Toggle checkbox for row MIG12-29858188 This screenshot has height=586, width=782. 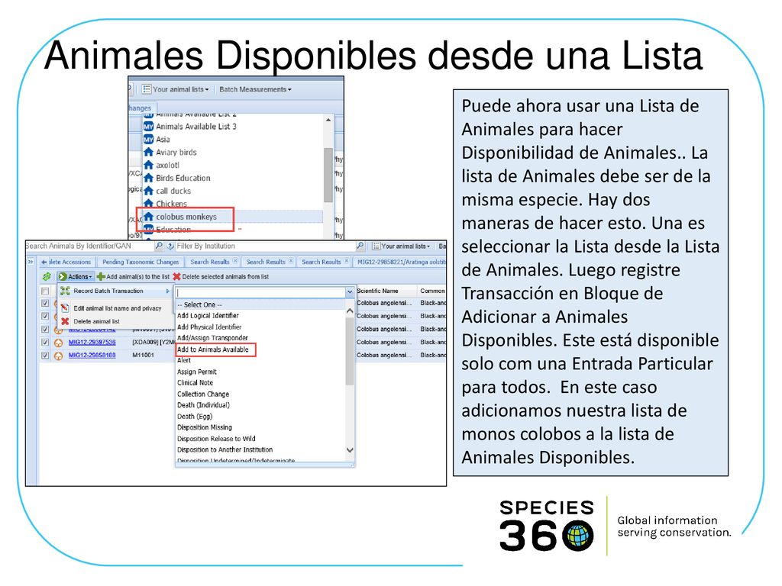coord(45,356)
